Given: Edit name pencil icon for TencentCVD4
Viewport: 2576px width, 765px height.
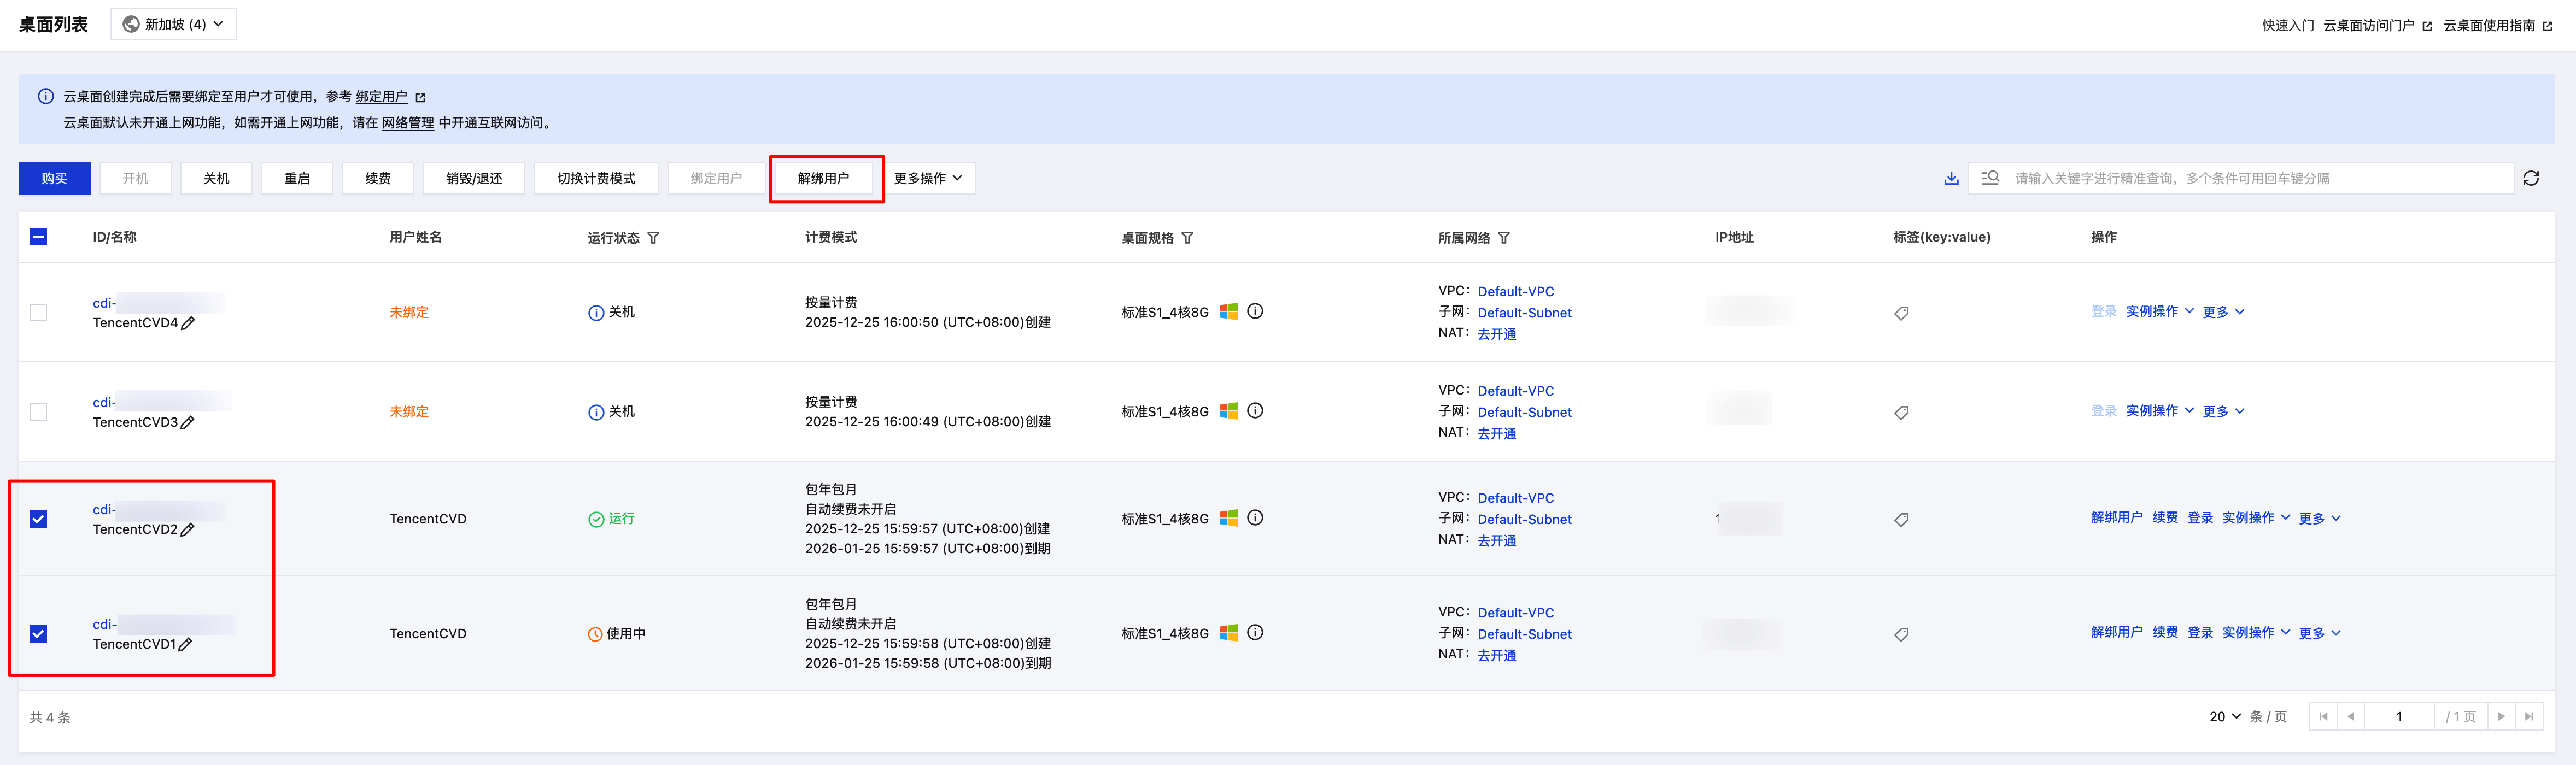Looking at the screenshot, I should point(188,323).
